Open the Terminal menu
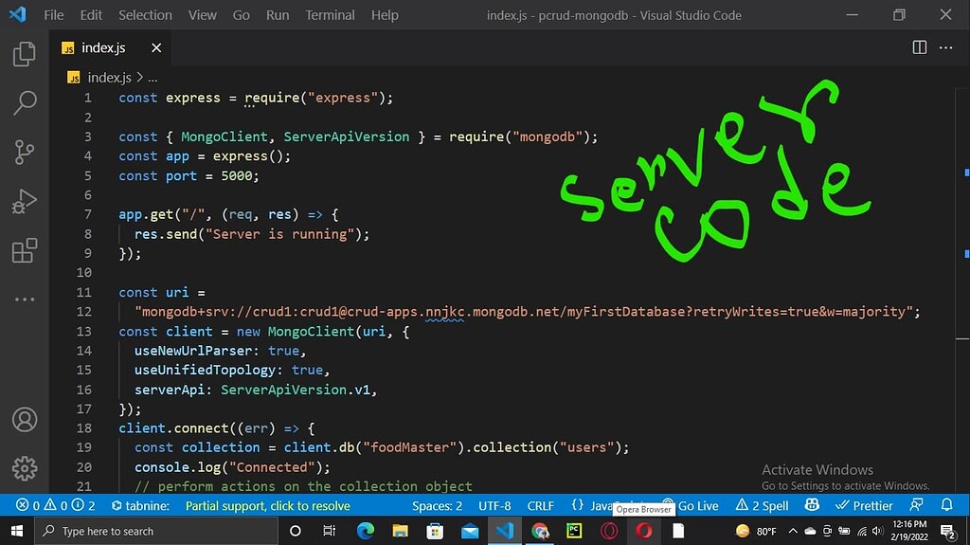The width and height of the screenshot is (970, 545). tap(330, 15)
